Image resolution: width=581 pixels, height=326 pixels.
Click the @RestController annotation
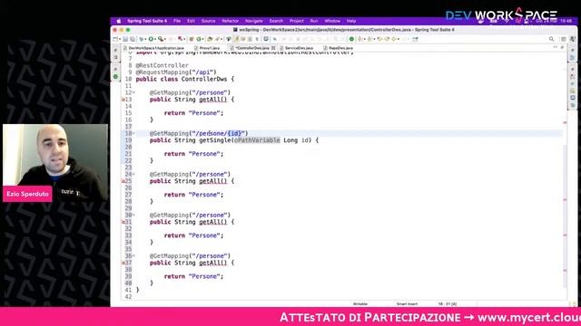[162, 65]
